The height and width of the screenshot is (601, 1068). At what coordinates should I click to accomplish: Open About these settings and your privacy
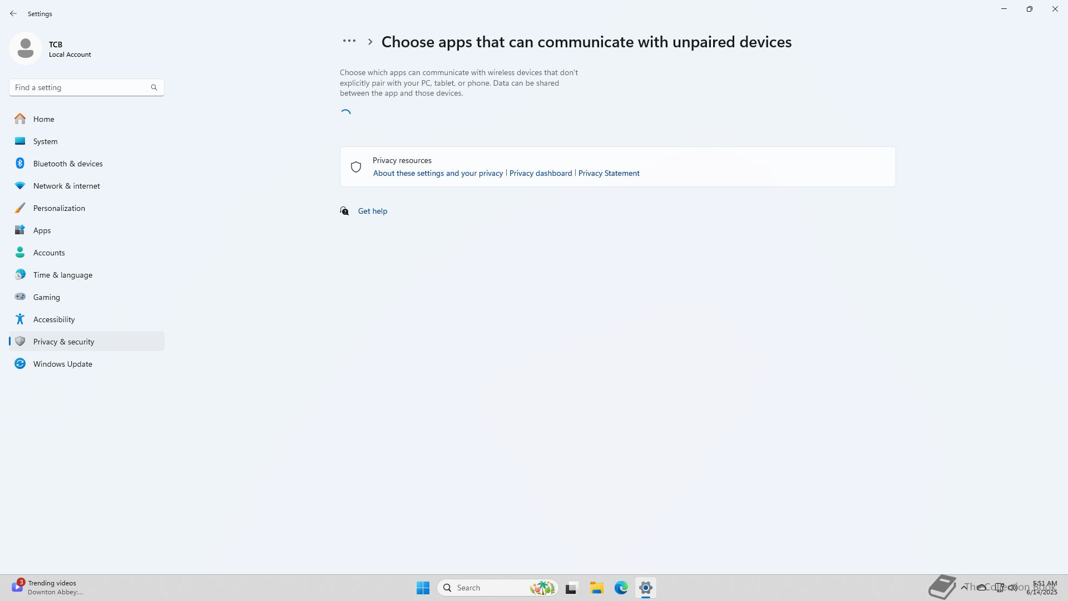tap(438, 173)
